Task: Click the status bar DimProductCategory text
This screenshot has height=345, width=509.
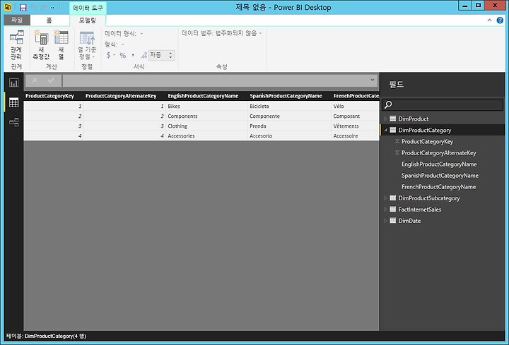Action: (x=48, y=336)
